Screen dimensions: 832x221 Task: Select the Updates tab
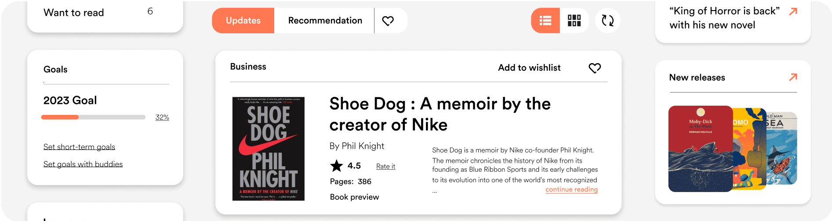[x=243, y=21]
